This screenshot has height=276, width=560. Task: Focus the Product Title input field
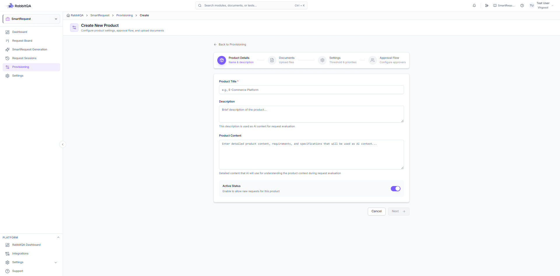tap(311, 90)
